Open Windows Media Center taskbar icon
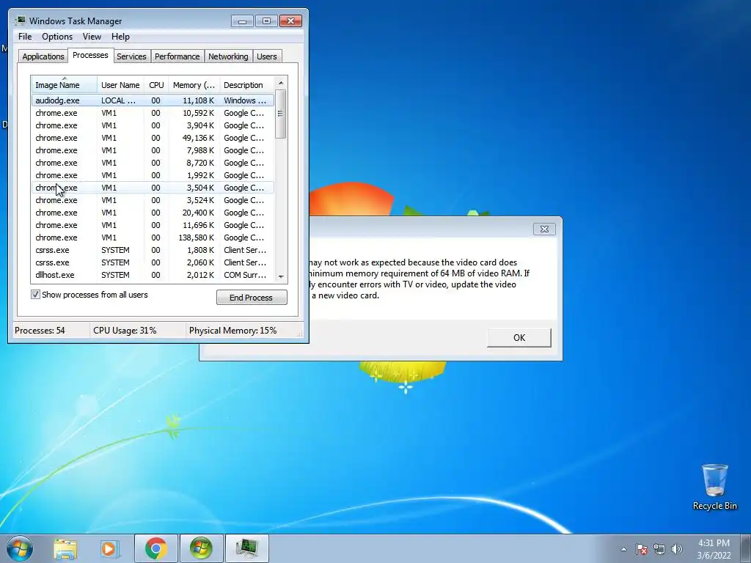 point(201,548)
